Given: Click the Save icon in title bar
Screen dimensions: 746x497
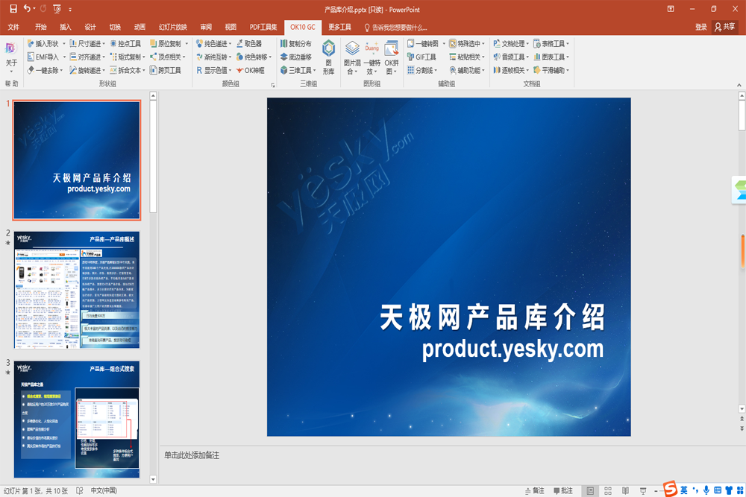Looking at the screenshot, I should point(13,8).
